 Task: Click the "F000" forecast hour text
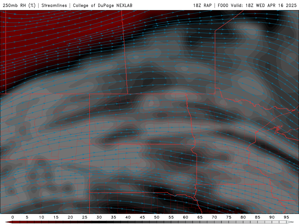click(223, 5)
